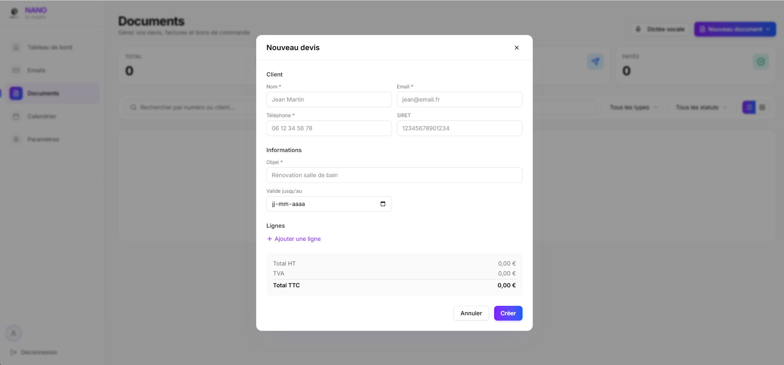
Task: Expand the Tous les types dropdown
Action: pos(633,107)
